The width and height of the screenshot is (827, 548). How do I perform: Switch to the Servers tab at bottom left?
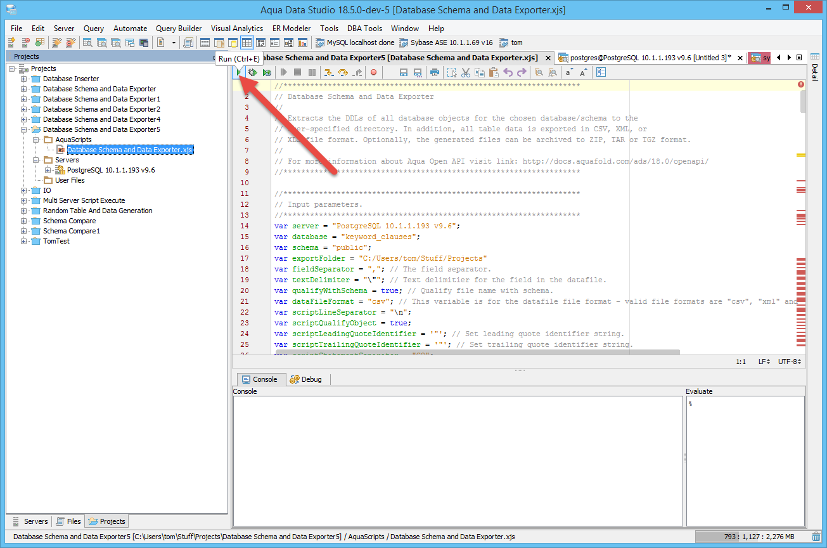(x=30, y=521)
